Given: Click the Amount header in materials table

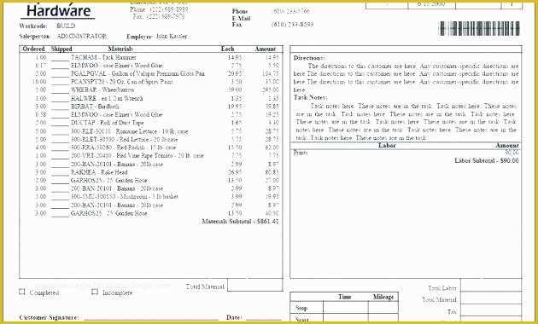Looking at the screenshot, I should 266,49.
